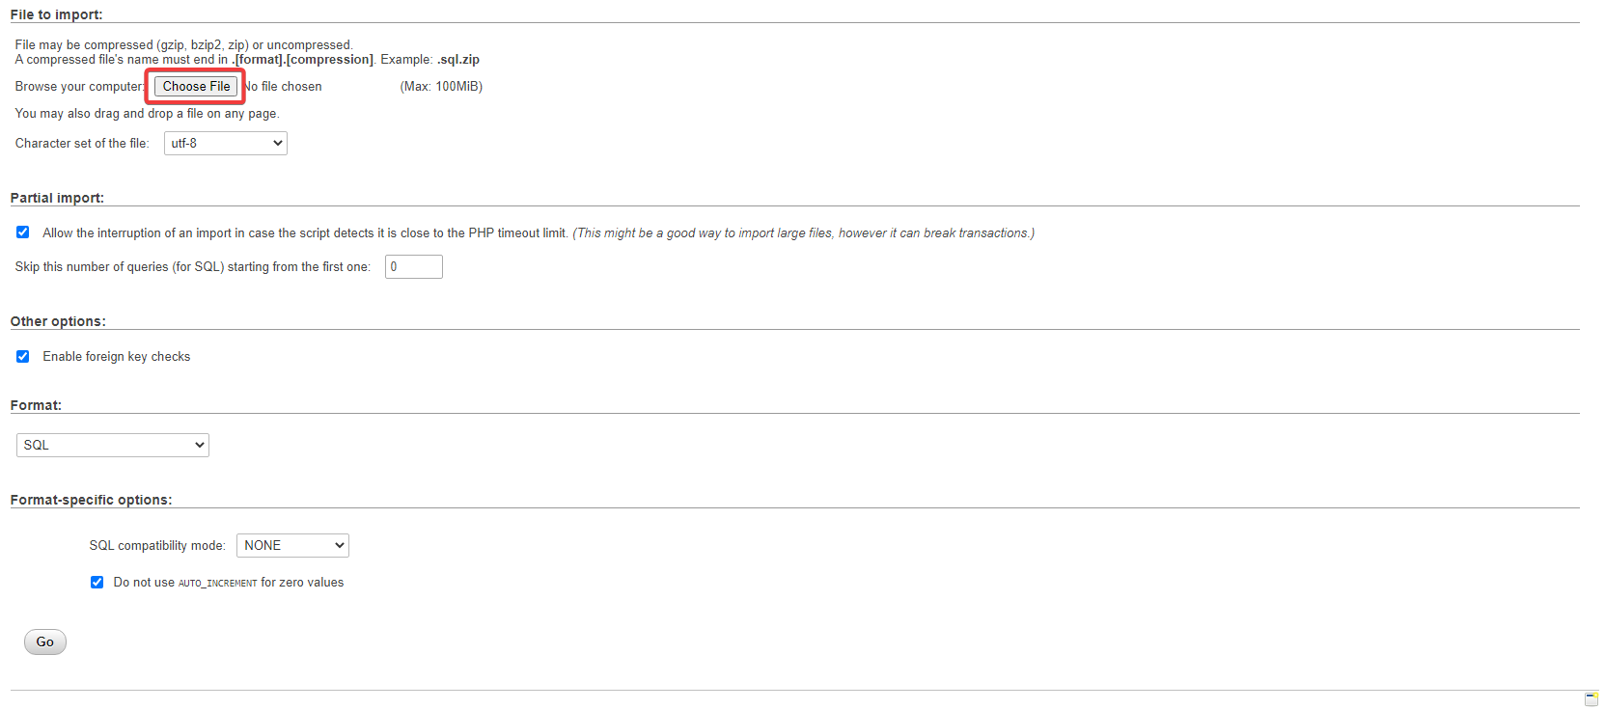
Task: Click the "Partial import" section heading
Action: coord(57,198)
